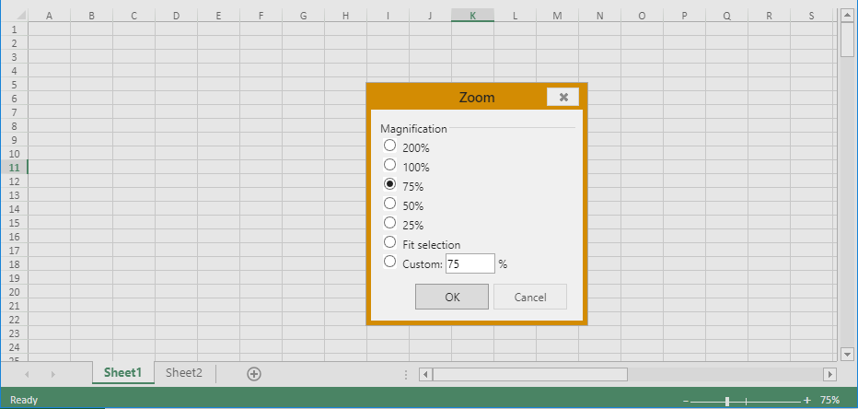Click the horizontal scrollbar thumb
Screen dimensions: 858x409
pyautogui.click(x=529, y=375)
